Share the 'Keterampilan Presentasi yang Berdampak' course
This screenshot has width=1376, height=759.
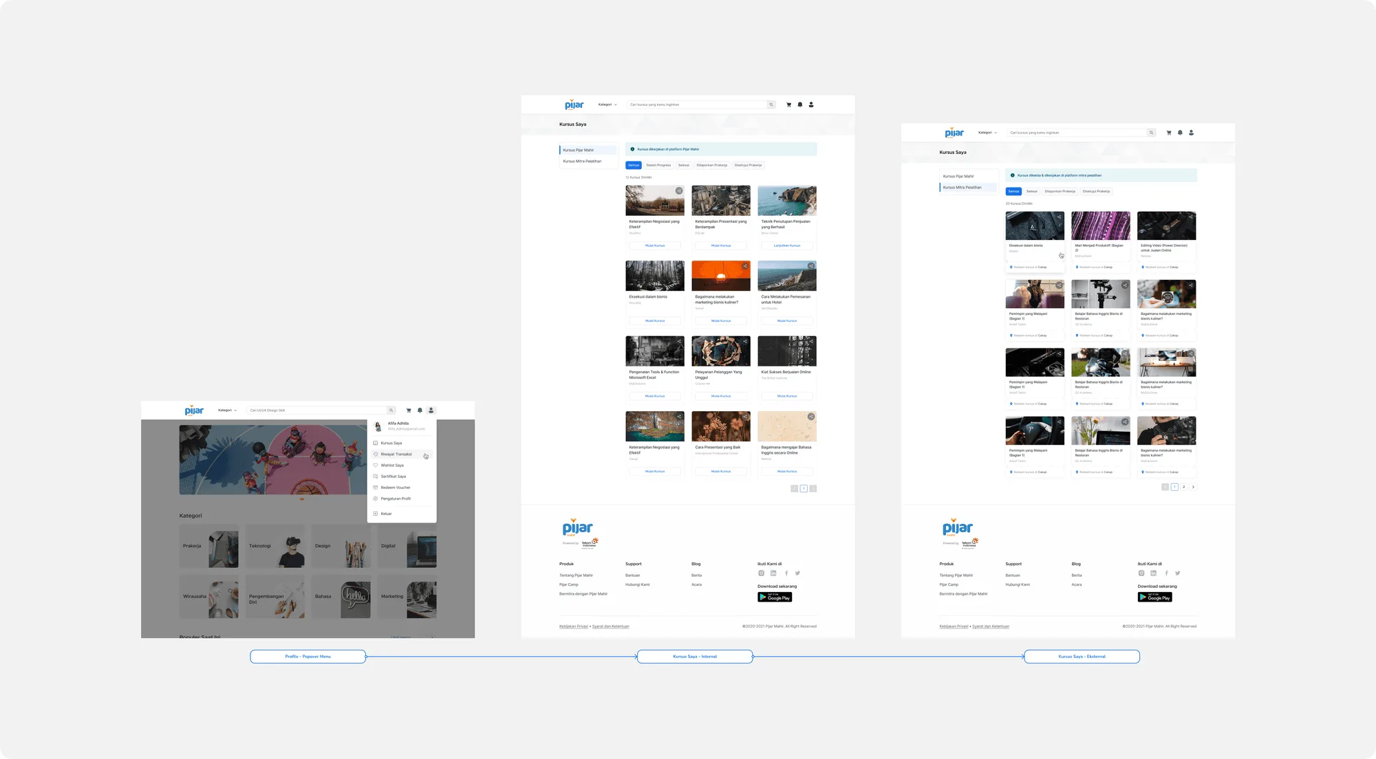[745, 190]
